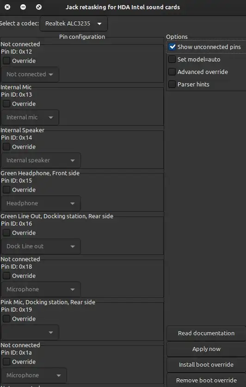Toggle Override for Green Headphone pin 0x15
This screenshot has width=246, height=387.
[x=6, y=190]
